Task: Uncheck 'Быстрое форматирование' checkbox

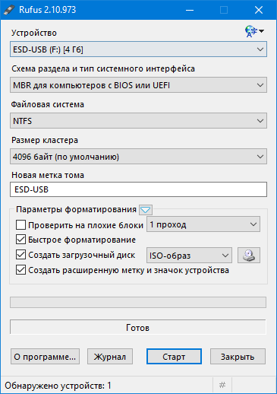Action: pyautogui.click(x=20, y=240)
